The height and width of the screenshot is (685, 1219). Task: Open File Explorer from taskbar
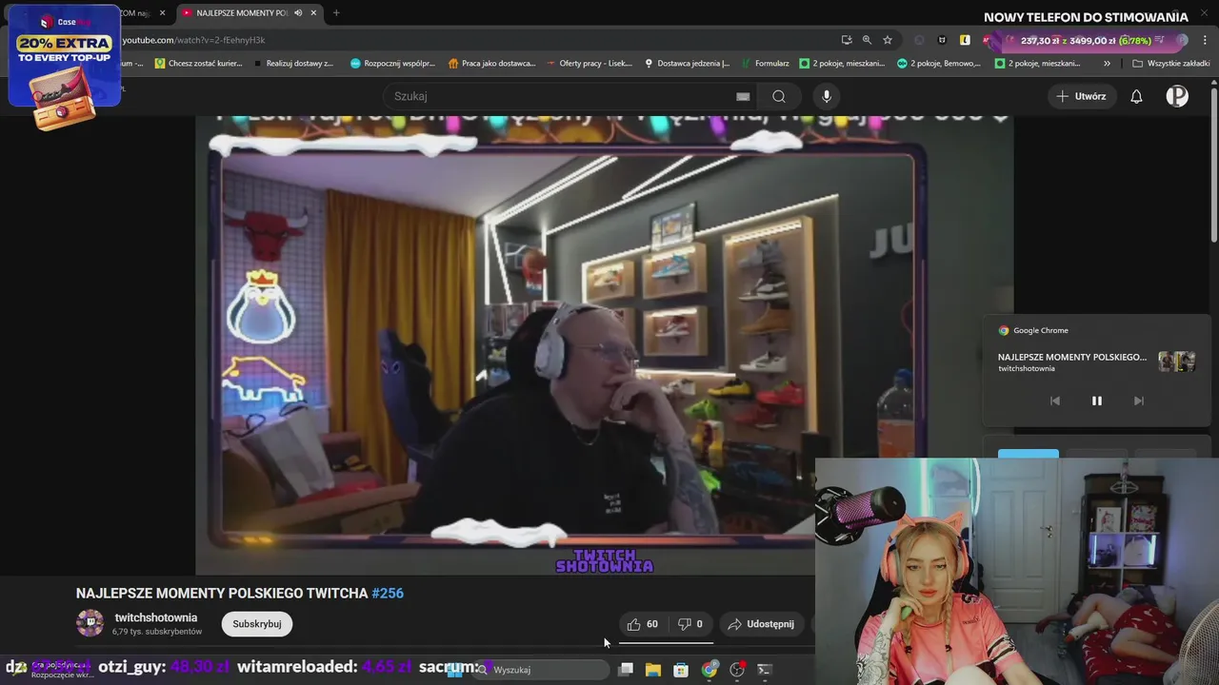[653, 670]
